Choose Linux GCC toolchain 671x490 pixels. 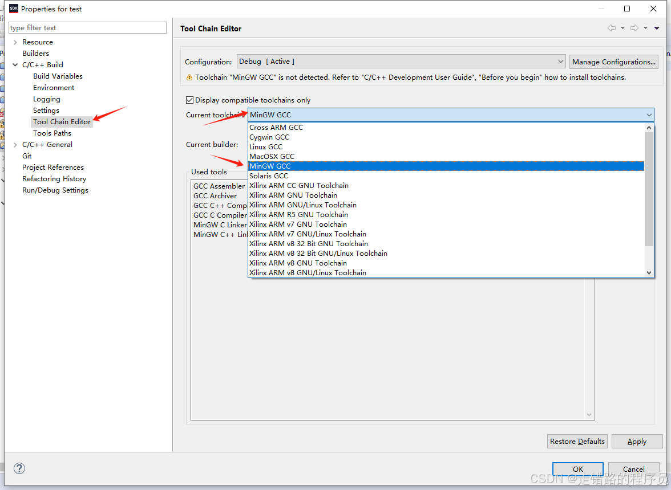coord(446,146)
